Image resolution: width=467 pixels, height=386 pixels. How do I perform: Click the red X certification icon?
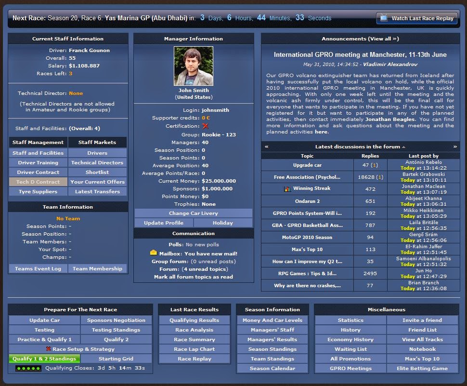coord(205,126)
